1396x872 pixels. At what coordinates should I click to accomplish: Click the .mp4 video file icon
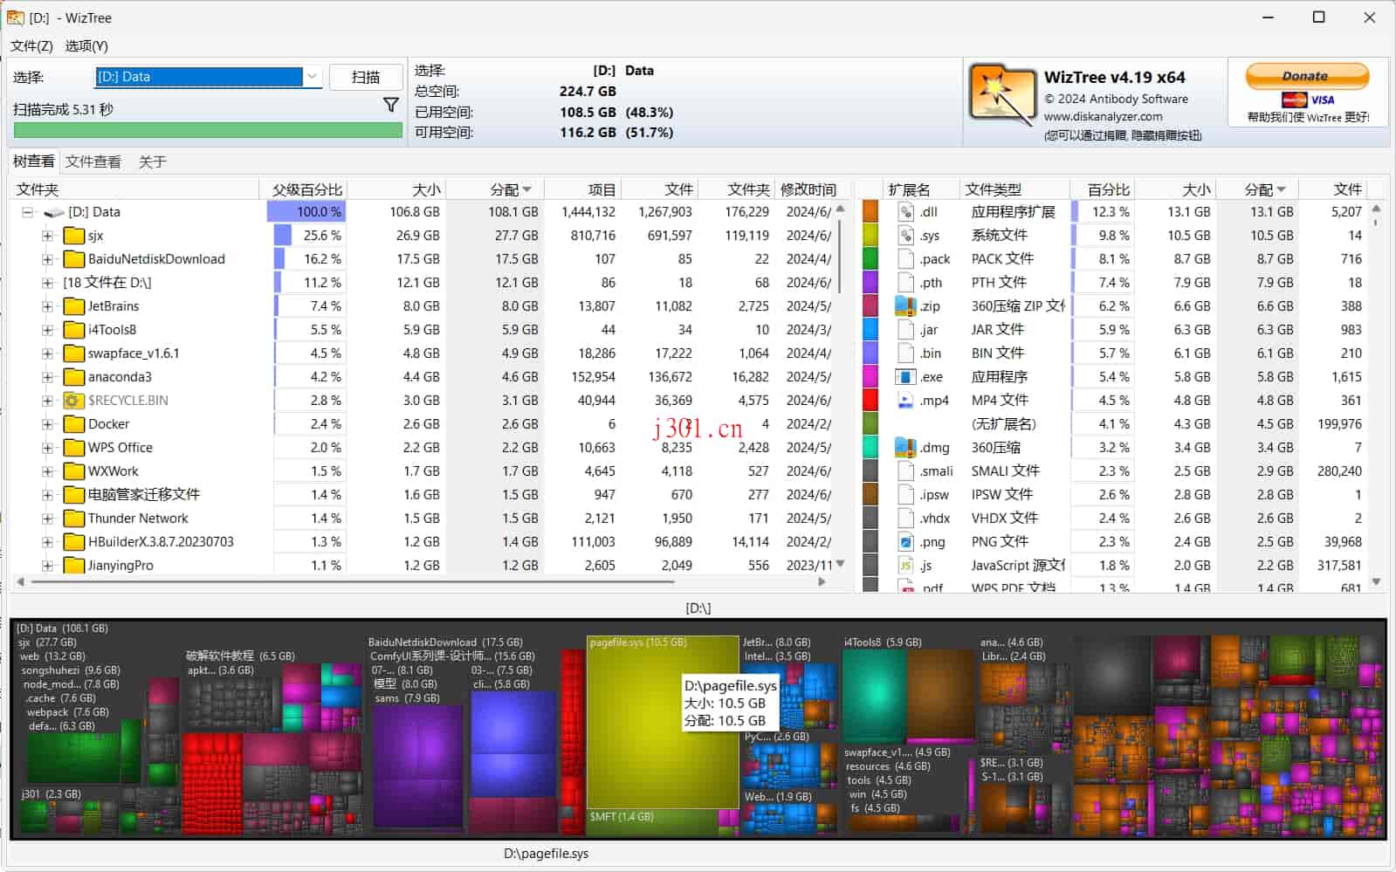click(905, 400)
